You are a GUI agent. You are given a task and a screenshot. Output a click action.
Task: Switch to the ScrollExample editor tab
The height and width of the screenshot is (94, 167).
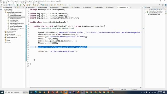tap(76, 7)
